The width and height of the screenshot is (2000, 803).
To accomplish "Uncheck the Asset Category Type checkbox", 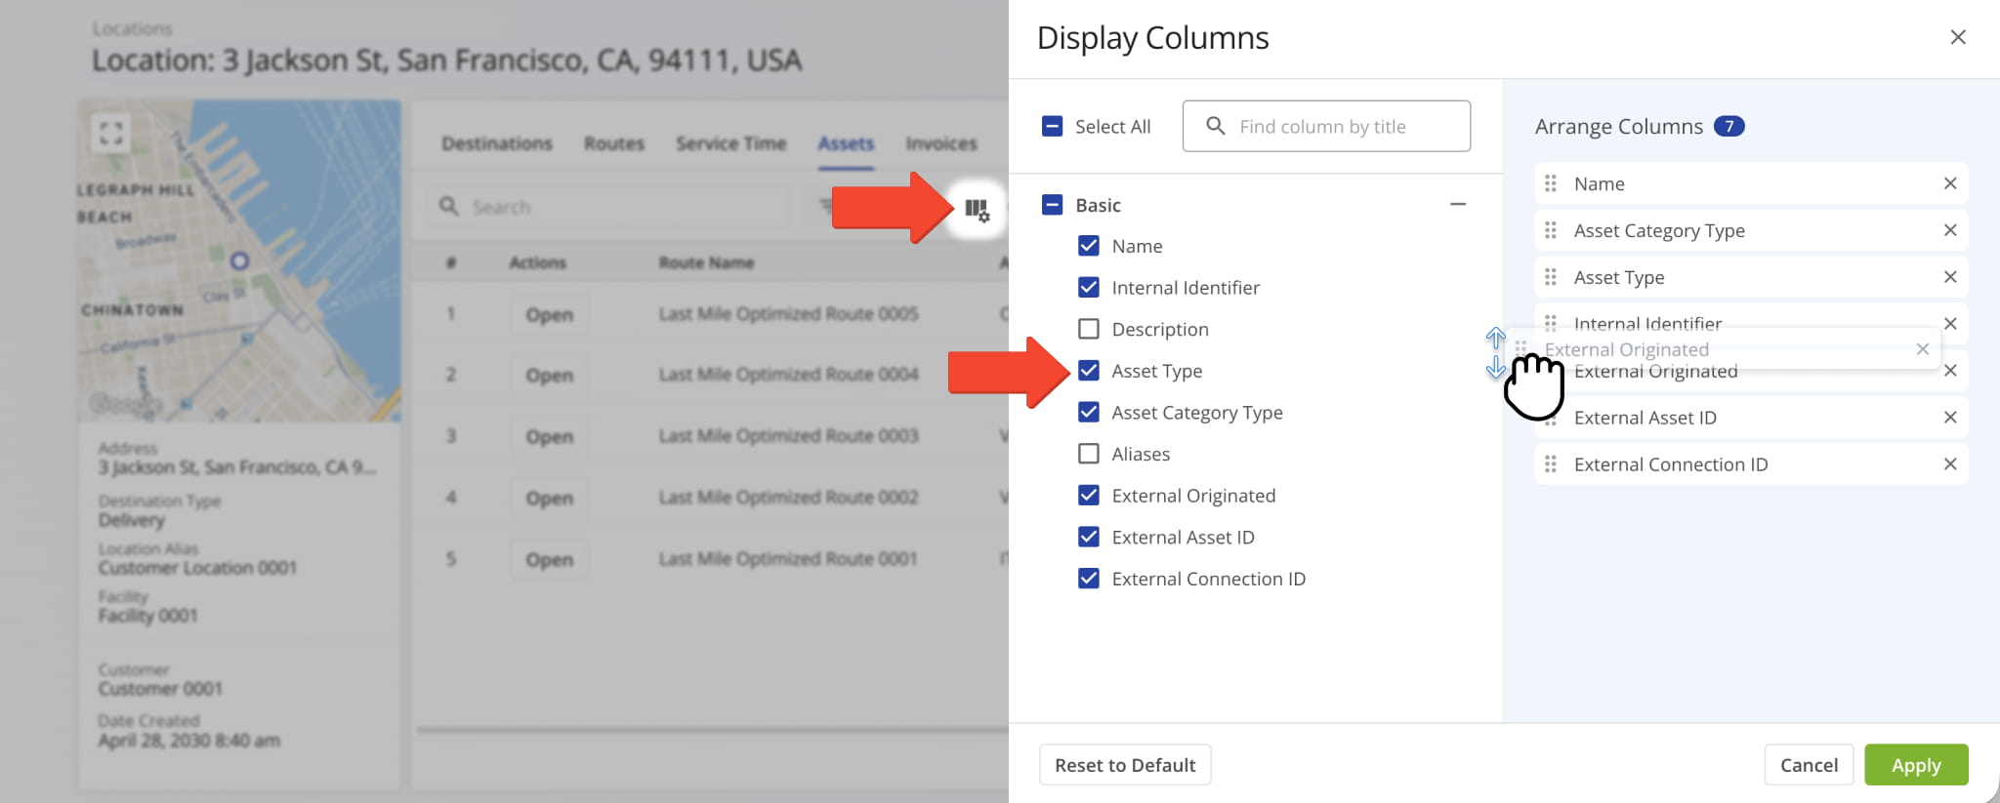I will coord(1089,412).
